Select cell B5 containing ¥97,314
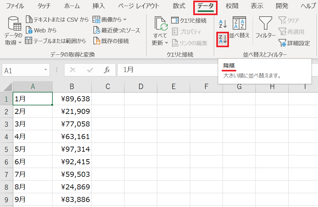 [72, 149]
